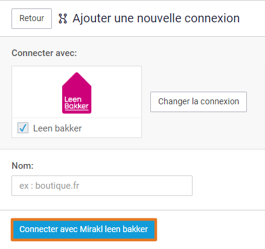Viewport: 265px width, 249px height.
Task: Click Connecter avec Mirakl leen bakker button
Action: tap(84, 230)
